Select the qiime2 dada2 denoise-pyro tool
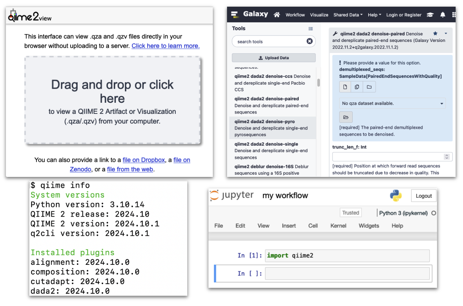This screenshot has height=306, width=463. pos(273,128)
